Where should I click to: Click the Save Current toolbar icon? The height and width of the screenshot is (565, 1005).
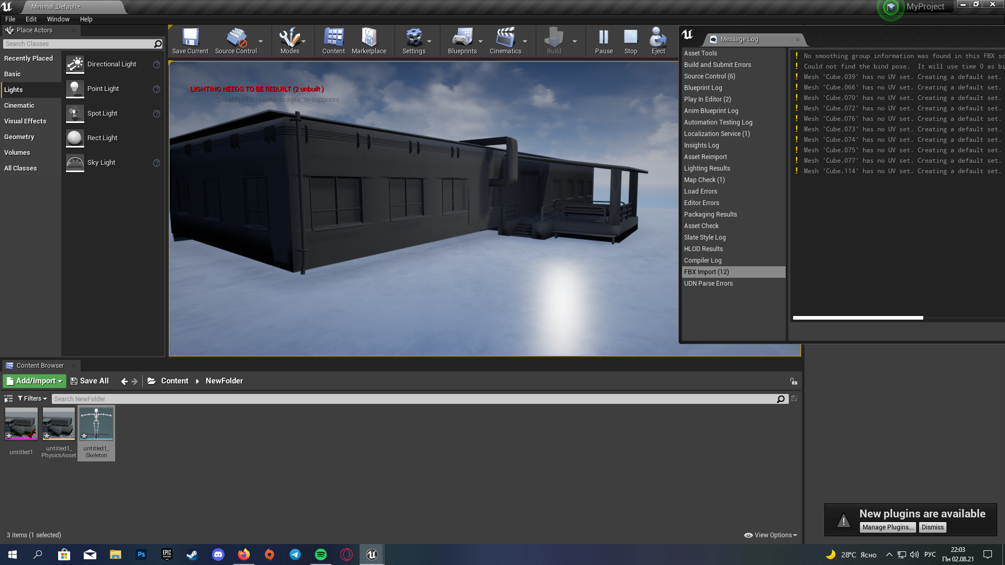190,38
